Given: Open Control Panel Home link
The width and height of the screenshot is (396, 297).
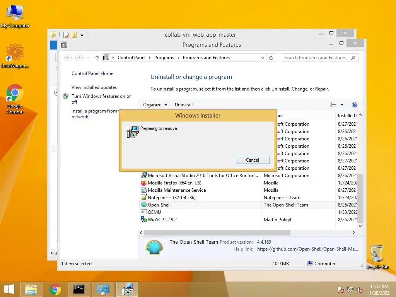Looking at the screenshot, I should tap(92, 73).
